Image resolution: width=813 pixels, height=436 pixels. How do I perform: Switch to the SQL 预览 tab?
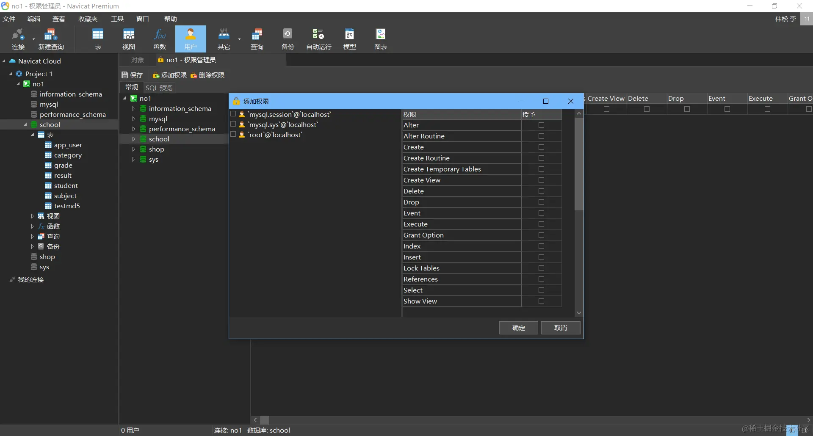pyautogui.click(x=159, y=88)
